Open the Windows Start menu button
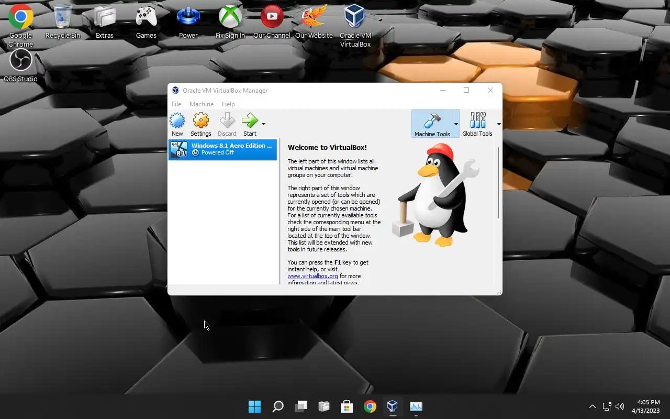This screenshot has height=419, width=670. [x=255, y=406]
